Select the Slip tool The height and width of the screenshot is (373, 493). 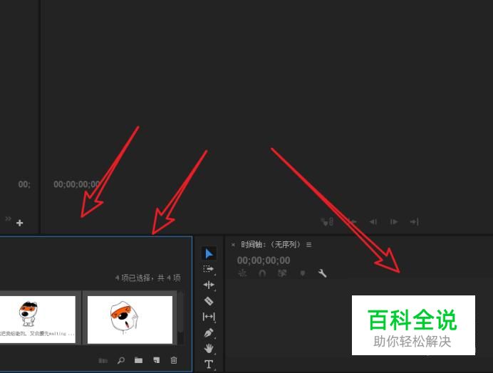click(x=209, y=317)
